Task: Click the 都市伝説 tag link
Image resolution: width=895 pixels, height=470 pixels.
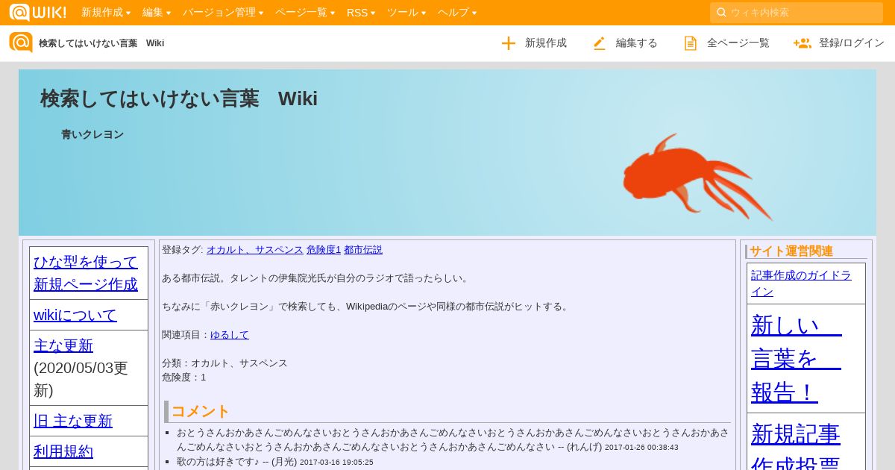Action: click(x=363, y=250)
